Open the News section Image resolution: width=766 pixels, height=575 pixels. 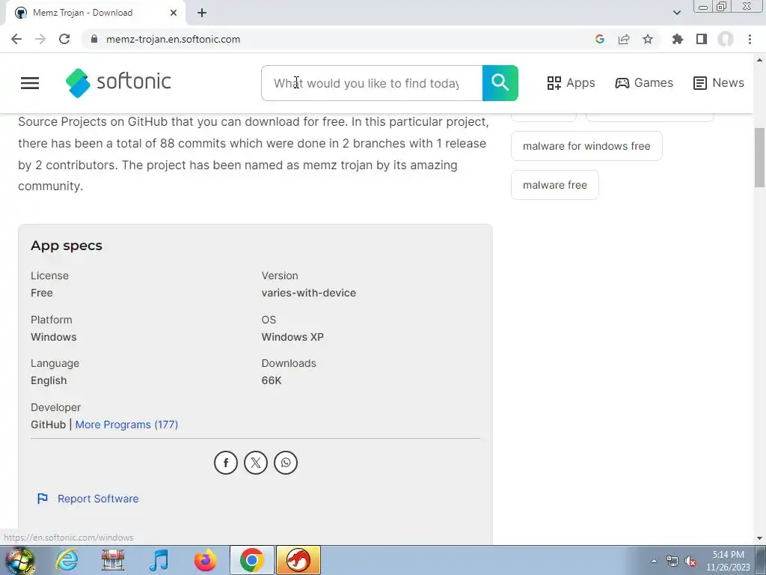[719, 82]
